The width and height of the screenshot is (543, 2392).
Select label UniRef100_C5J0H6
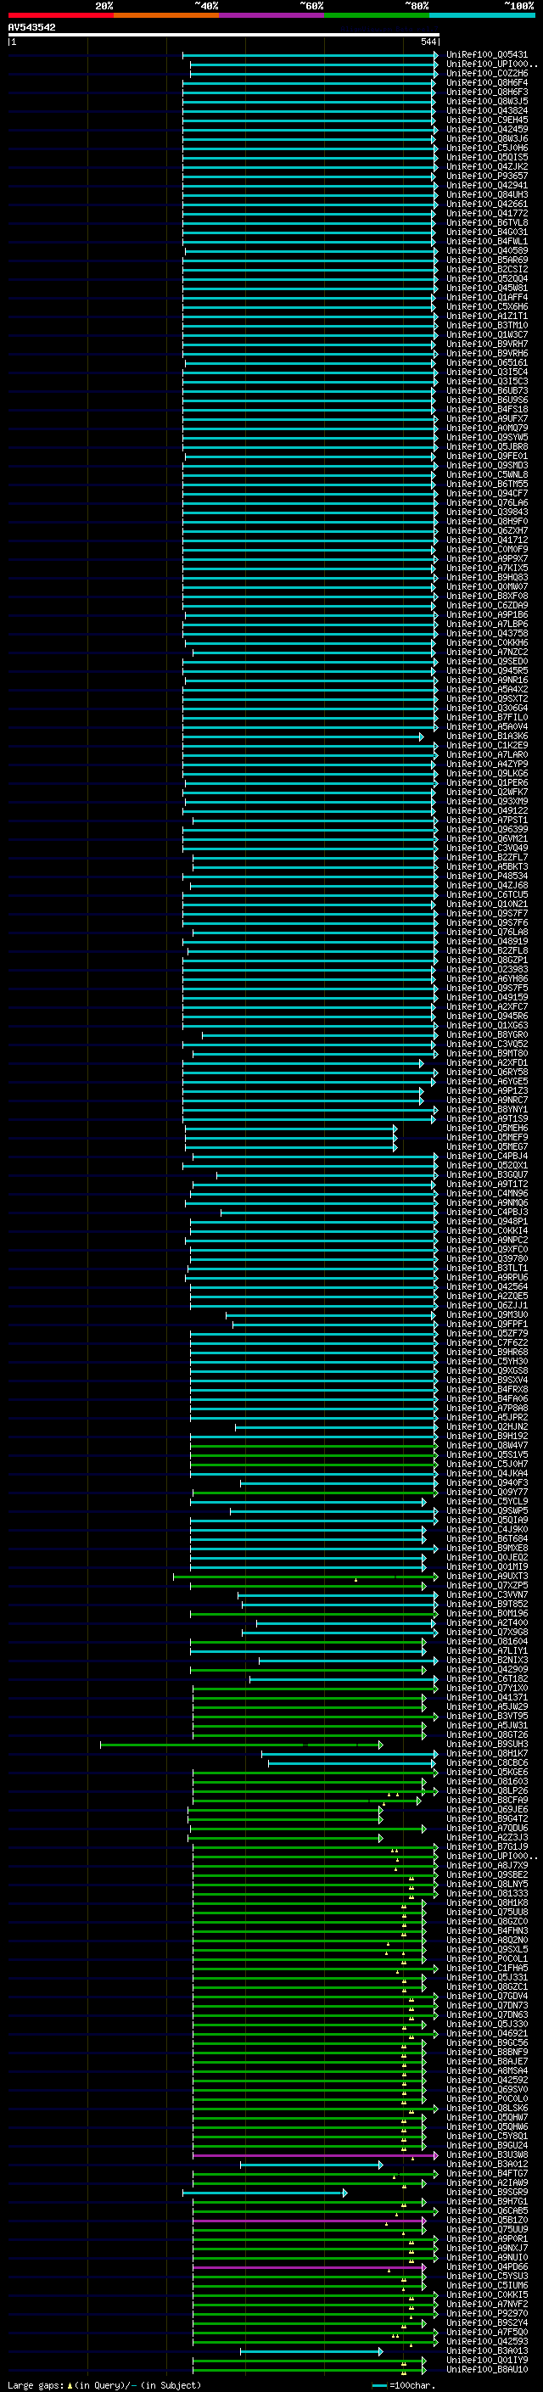pos(486,148)
